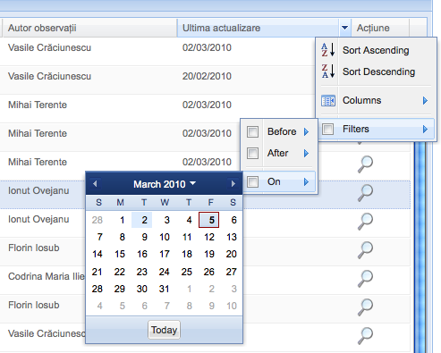Pick February 28 greyed date in calendar

tap(98, 220)
